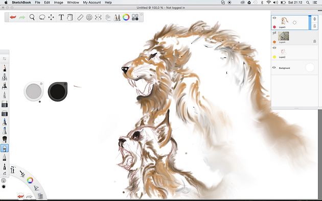
Task: Click the lagoon Redo gray arrow
Action: coord(29,196)
